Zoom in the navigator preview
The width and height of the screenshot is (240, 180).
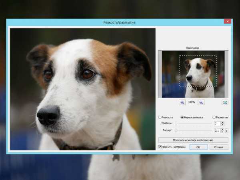[x=182, y=102]
